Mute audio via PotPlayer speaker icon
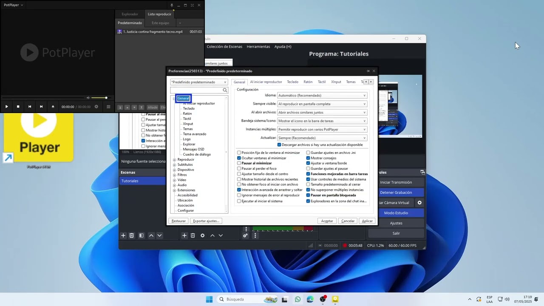 point(88,98)
